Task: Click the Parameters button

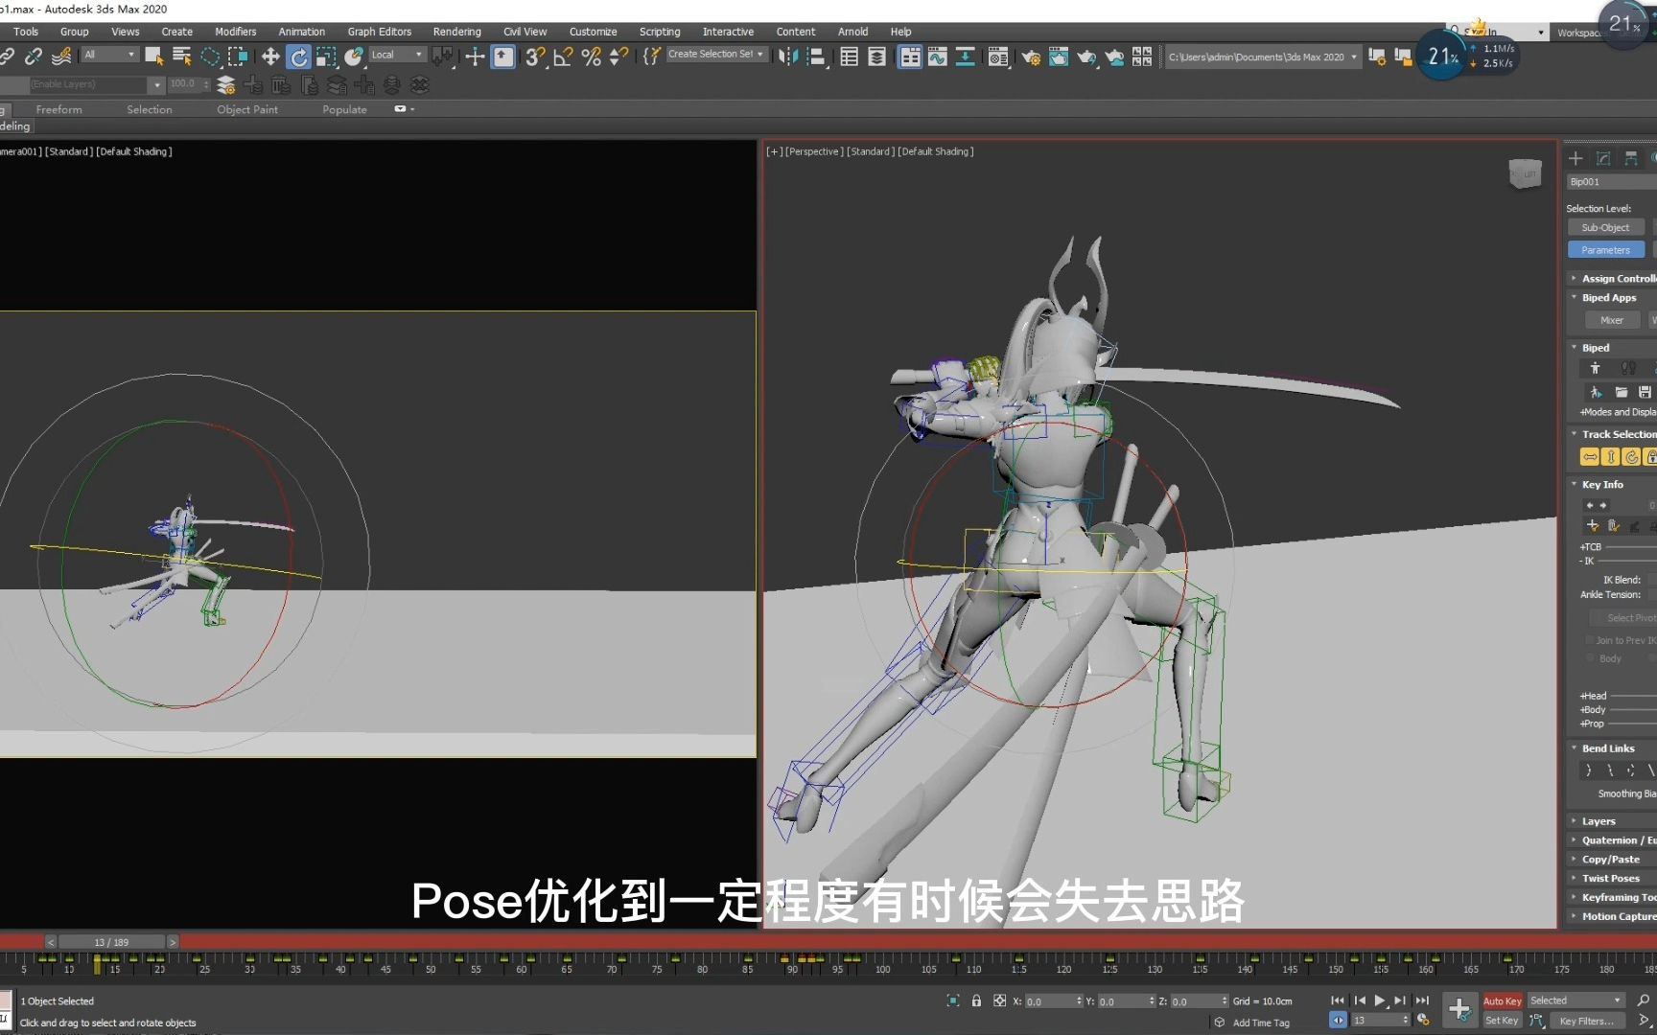Action: point(1606,250)
